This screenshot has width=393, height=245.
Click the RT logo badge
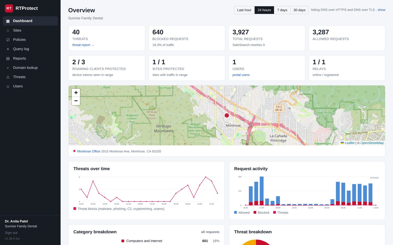[x=9, y=8]
